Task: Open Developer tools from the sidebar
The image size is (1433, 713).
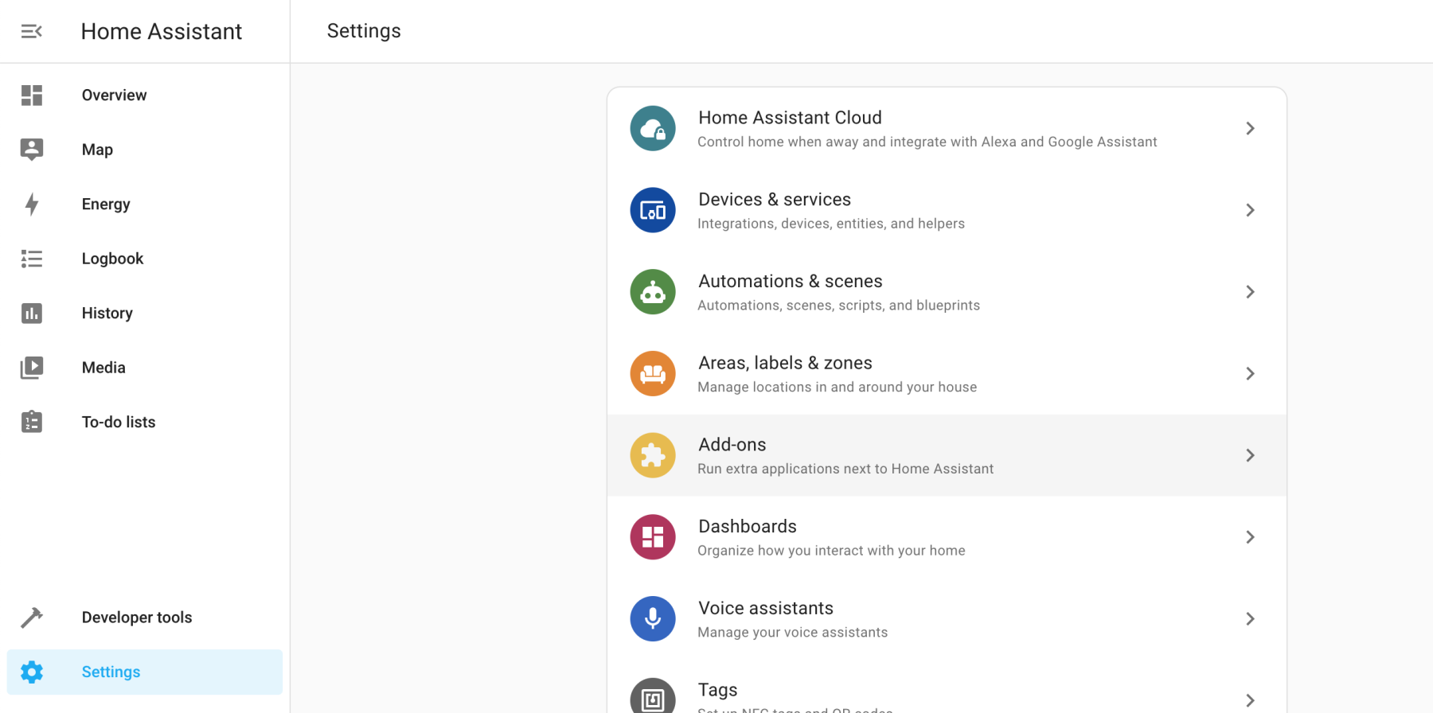Action: (145, 618)
